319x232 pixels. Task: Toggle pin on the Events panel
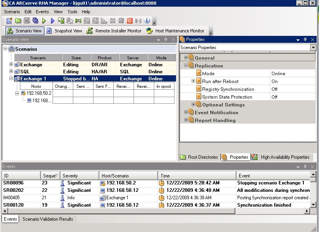pos(305,166)
